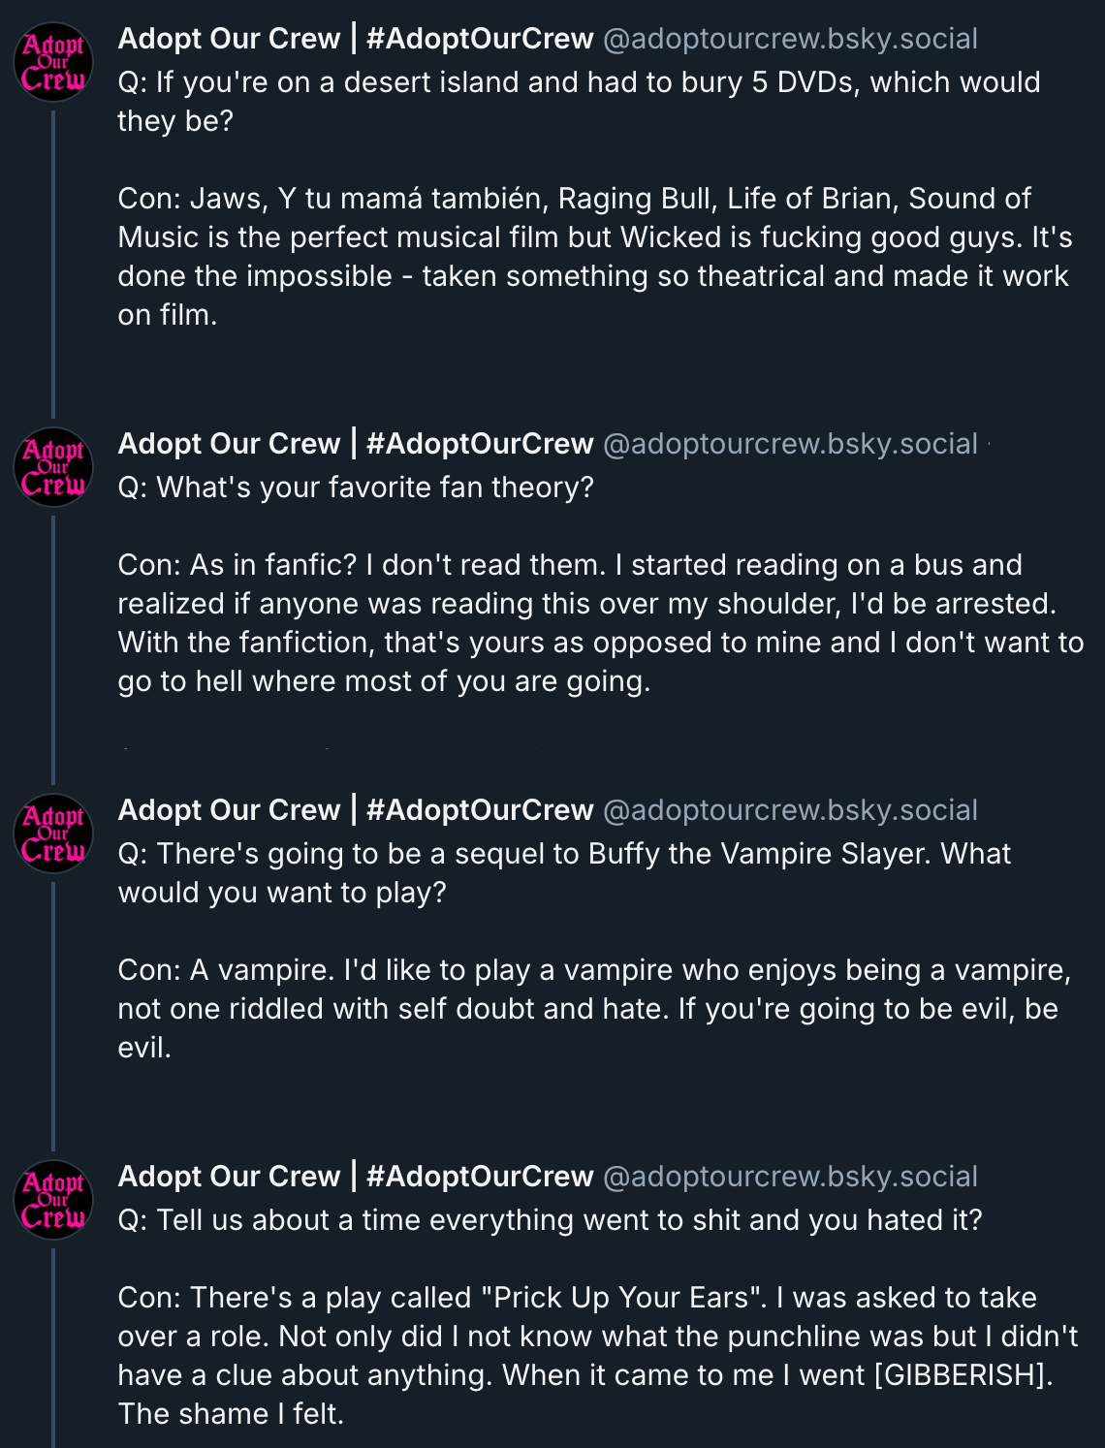This screenshot has height=1448, width=1105.
Task: Click the @adoptourcrew.bsky.social handle on the fan theory post
Action: [790, 444]
